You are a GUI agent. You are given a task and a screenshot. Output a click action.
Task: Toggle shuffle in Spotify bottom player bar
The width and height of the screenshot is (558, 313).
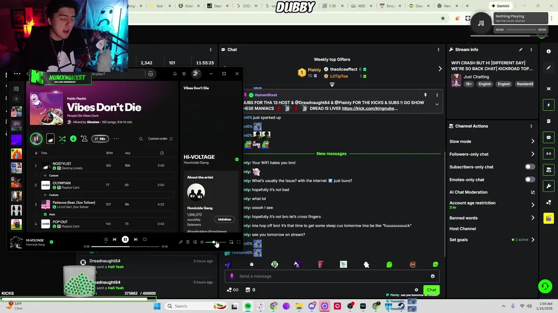tap(105, 240)
